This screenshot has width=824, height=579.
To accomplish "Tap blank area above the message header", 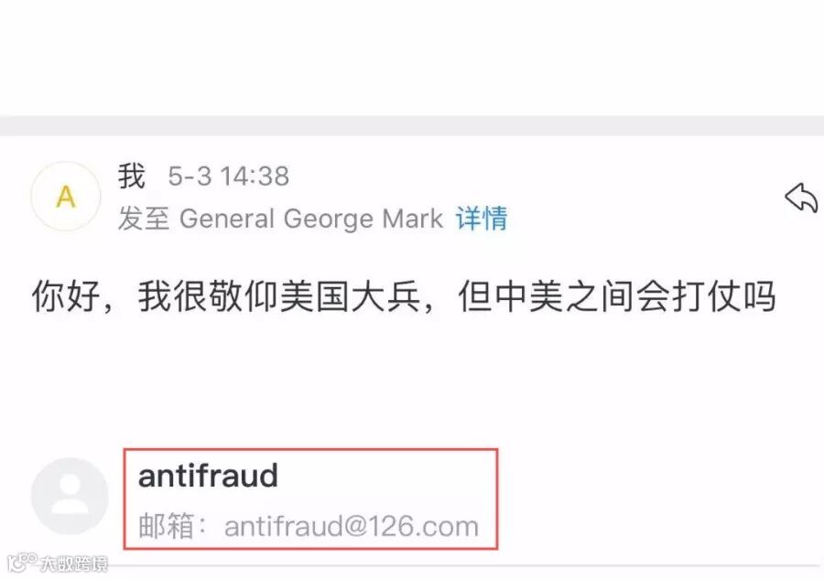I will [x=412, y=58].
